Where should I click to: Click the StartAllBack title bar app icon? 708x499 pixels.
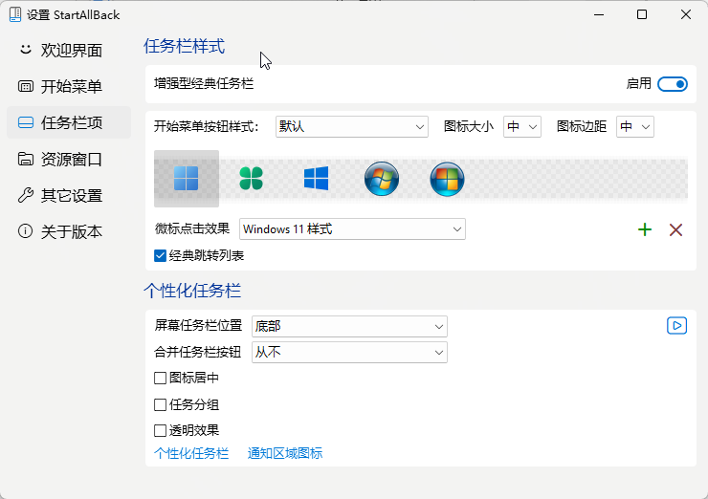(x=15, y=14)
